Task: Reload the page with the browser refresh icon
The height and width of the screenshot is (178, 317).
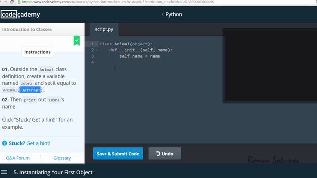Action: click(12, 2)
